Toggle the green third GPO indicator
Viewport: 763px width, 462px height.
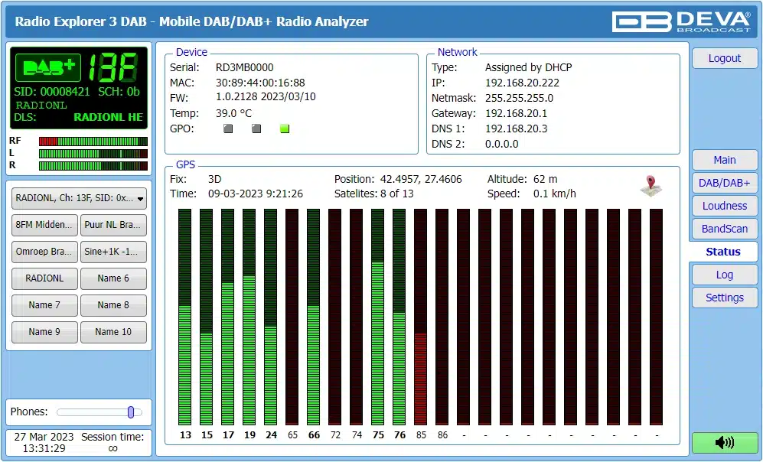point(285,129)
